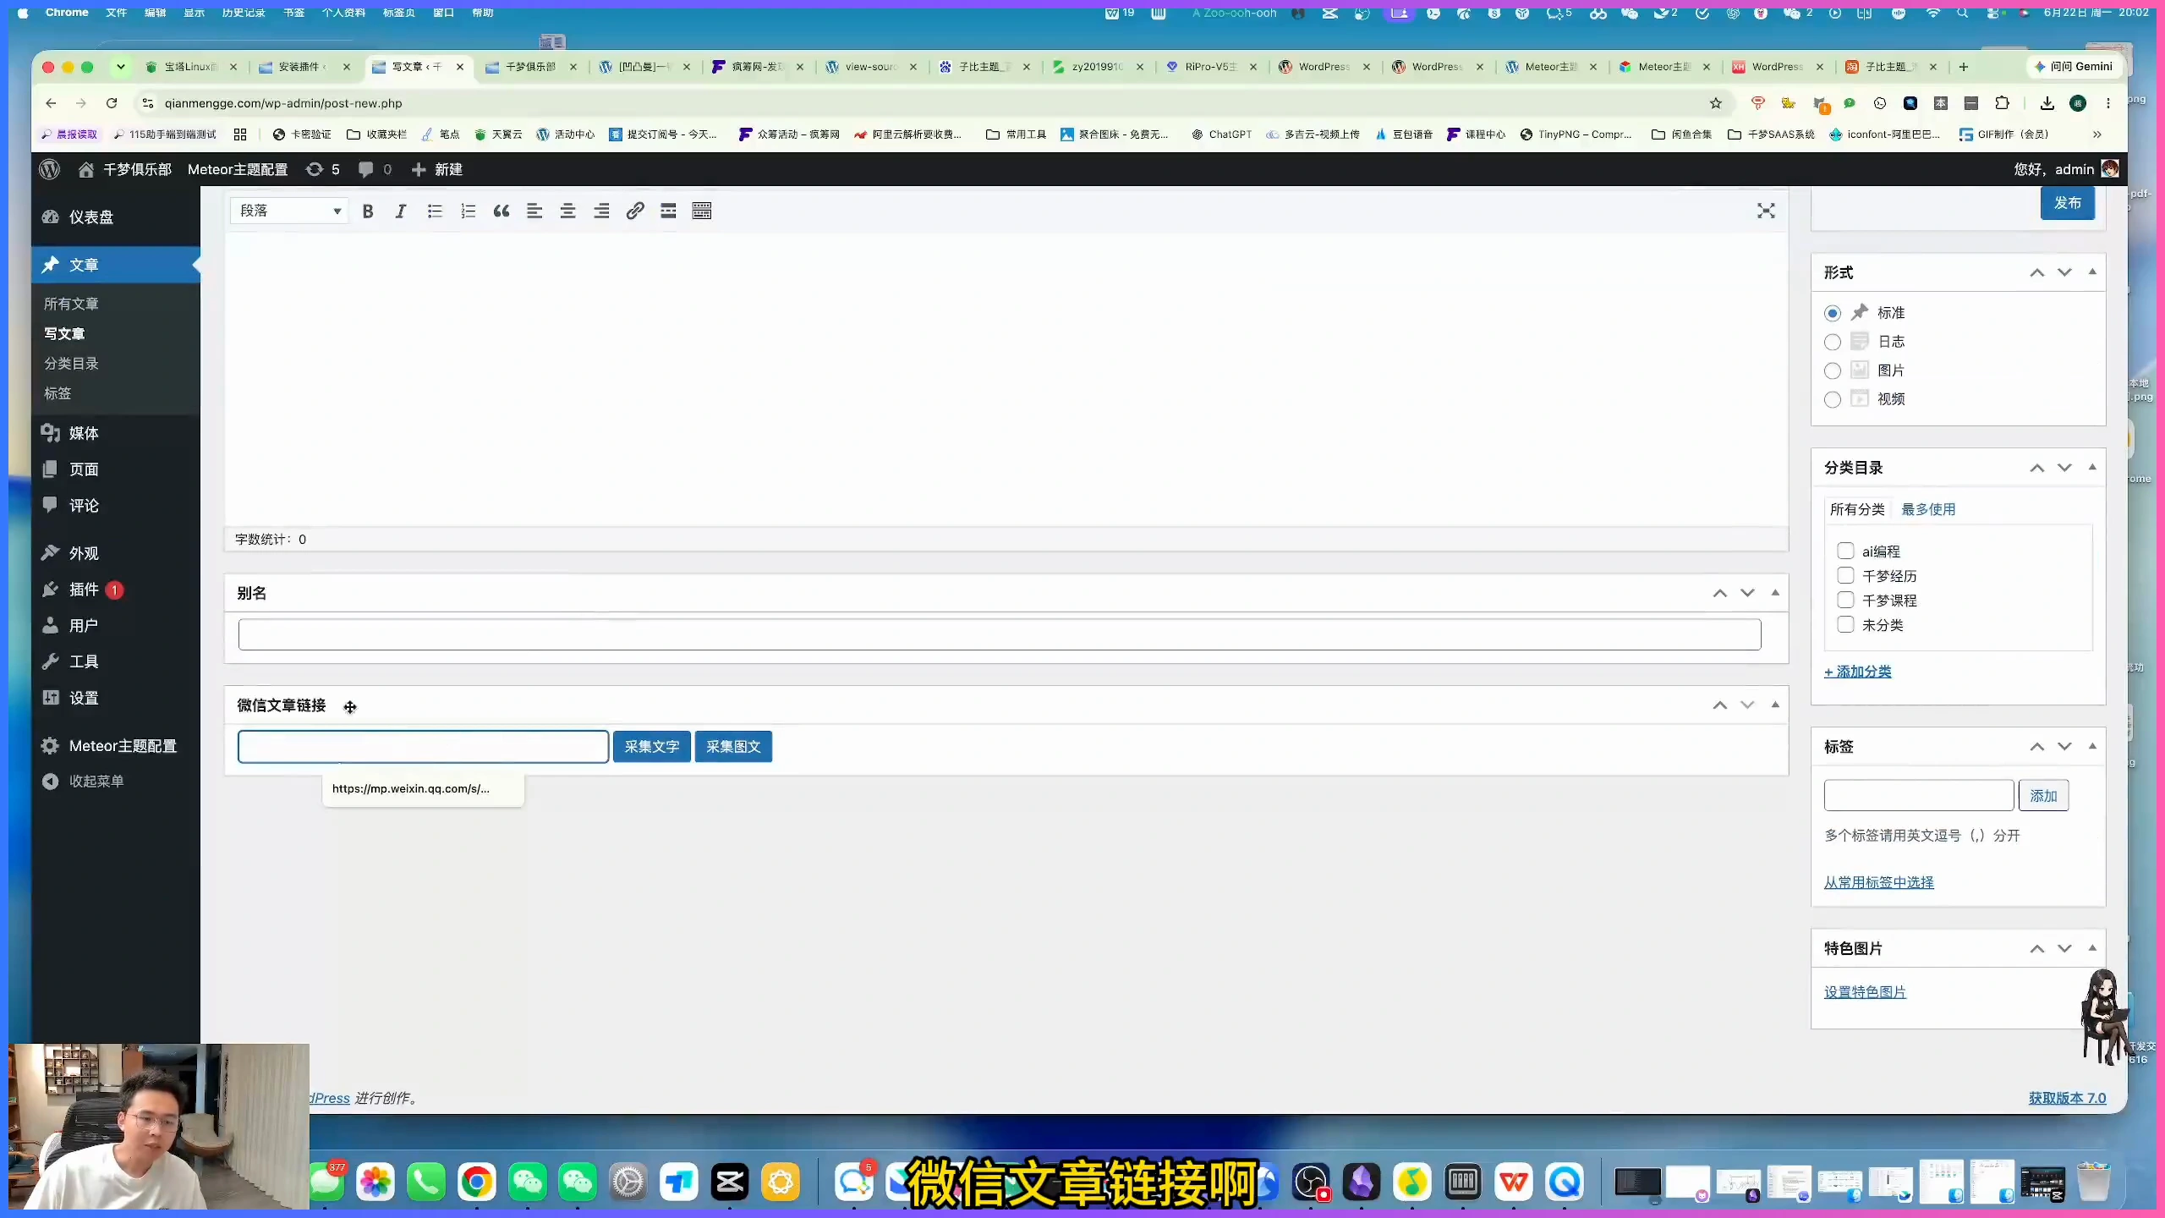The width and height of the screenshot is (2165, 1218).
Task: Check the 千梦经历 category
Action: point(1845,576)
